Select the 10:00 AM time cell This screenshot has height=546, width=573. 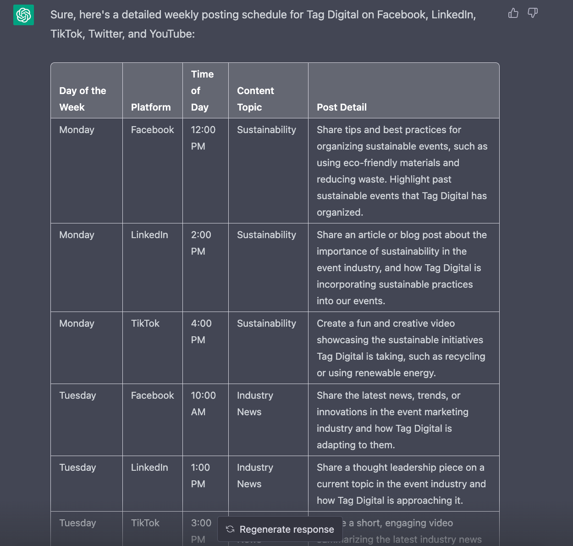point(203,403)
